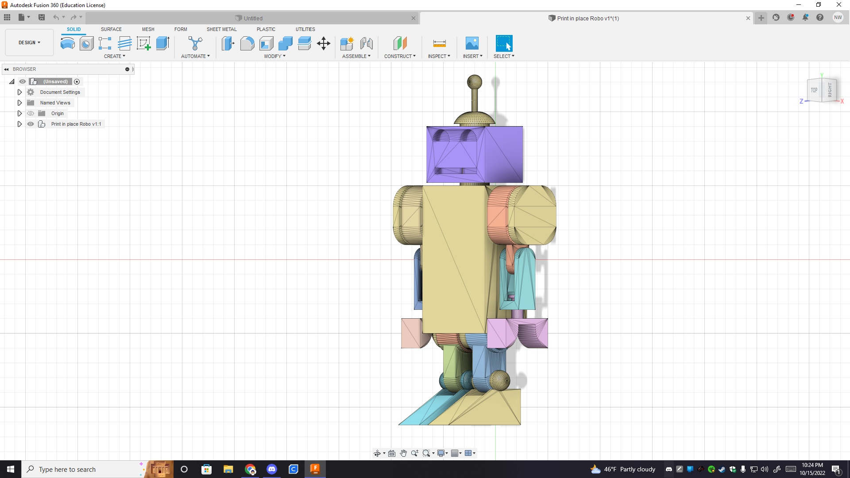Expand the Document Settings node
850x478 pixels.
click(19, 92)
